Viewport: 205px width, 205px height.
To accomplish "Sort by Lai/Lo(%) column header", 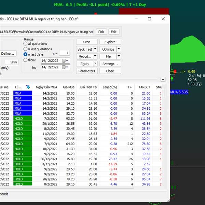I will click(x=109, y=87).
